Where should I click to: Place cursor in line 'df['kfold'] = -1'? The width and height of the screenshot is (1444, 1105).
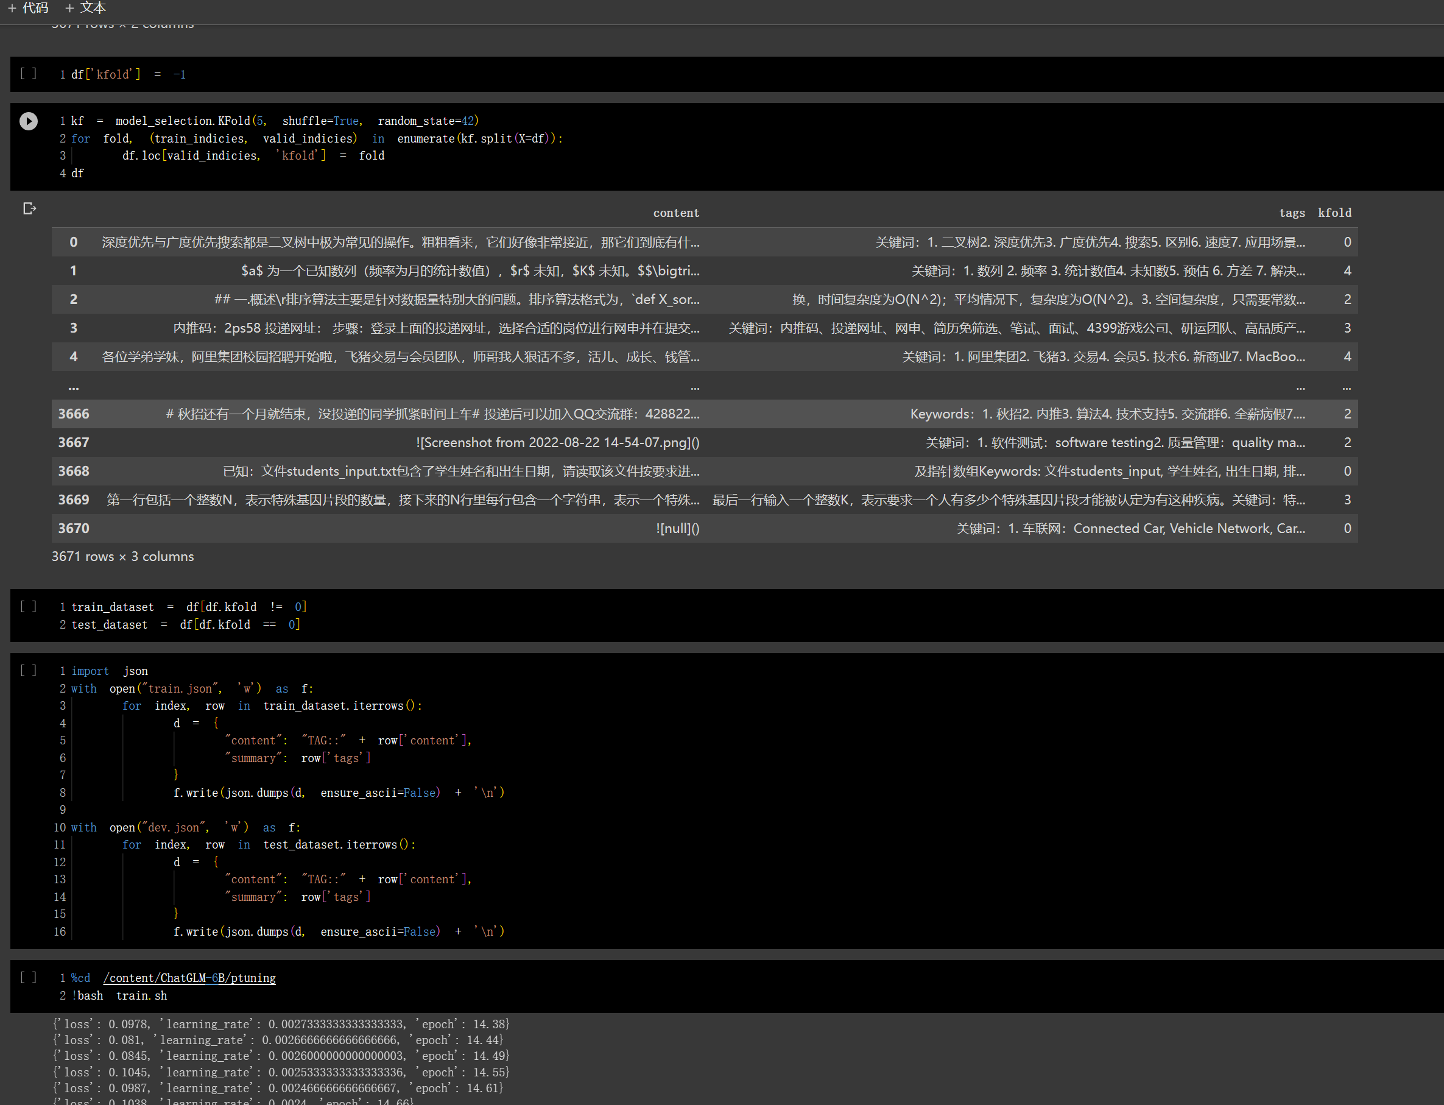click(x=129, y=74)
